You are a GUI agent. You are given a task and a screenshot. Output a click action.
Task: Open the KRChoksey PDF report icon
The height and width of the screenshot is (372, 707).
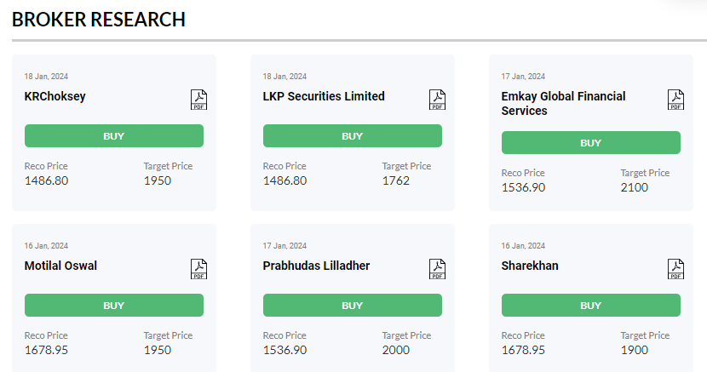198,100
